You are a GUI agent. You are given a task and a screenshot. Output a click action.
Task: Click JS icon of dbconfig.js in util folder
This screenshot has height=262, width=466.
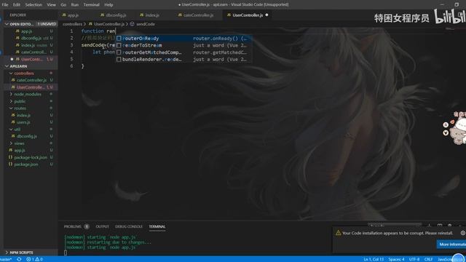point(13,136)
